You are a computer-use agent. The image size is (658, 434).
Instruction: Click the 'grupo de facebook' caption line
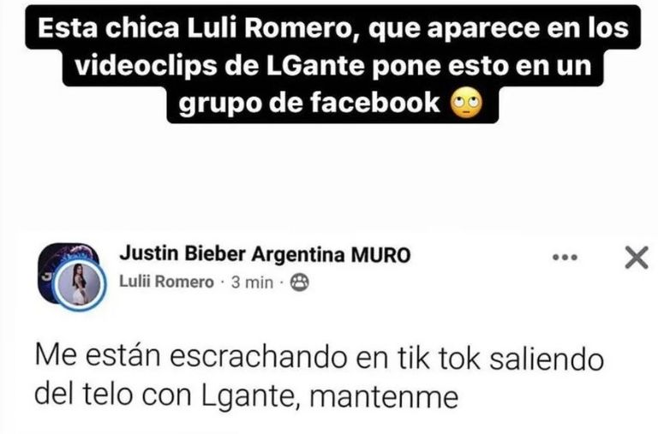309,104
